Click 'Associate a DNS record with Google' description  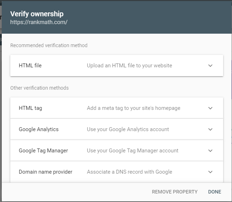[x=129, y=172]
